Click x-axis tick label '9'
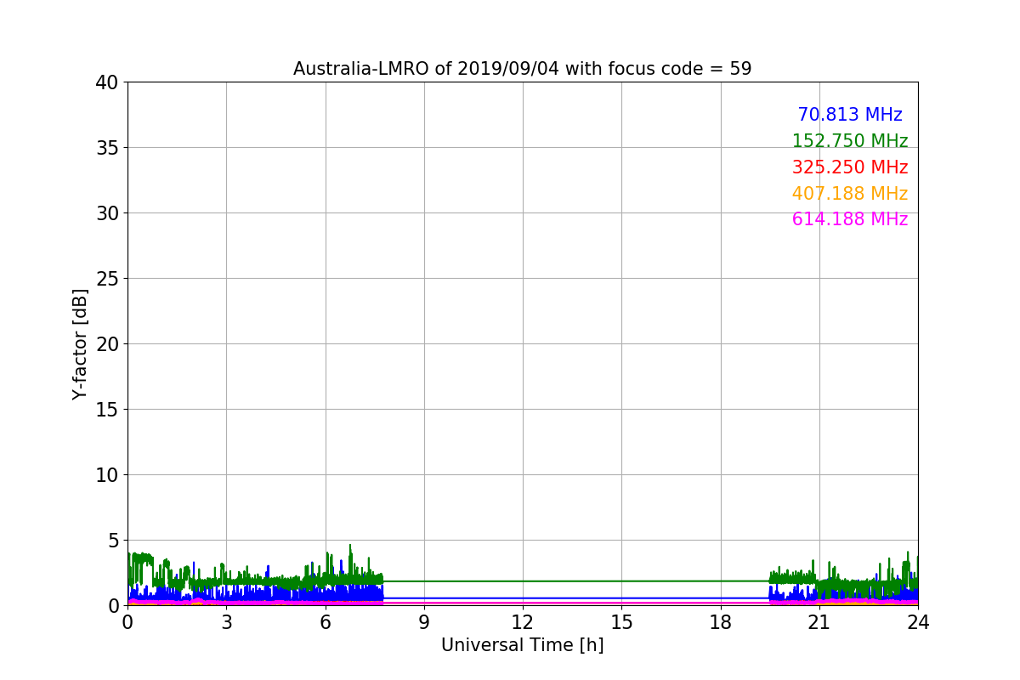This screenshot has width=1020, height=680. point(424,622)
